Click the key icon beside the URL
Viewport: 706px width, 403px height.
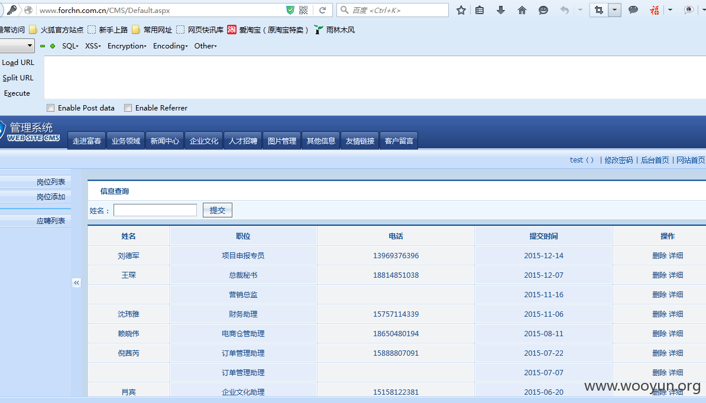coord(12,10)
